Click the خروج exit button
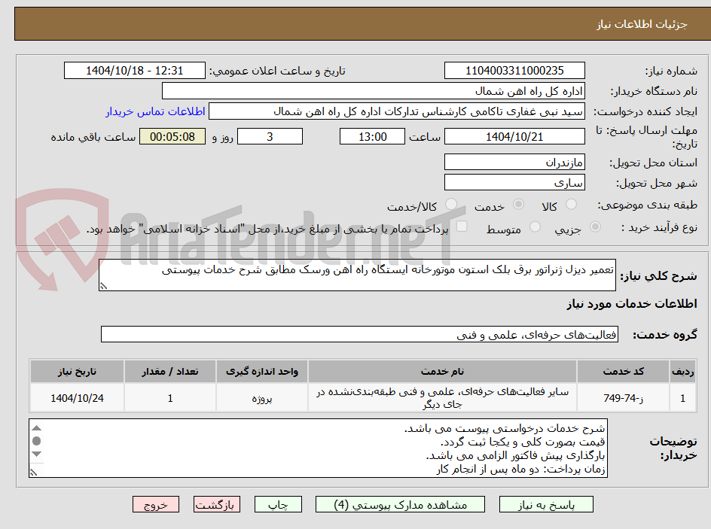 coord(155,504)
